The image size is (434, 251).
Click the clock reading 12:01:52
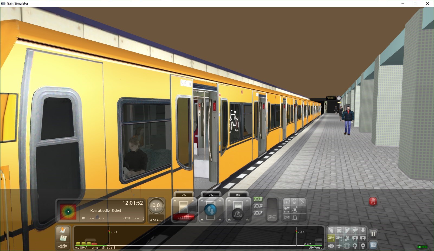coord(133,203)
